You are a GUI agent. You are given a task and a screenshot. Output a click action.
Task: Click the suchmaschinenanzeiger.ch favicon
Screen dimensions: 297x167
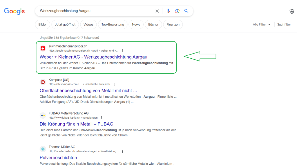point(43,48)
